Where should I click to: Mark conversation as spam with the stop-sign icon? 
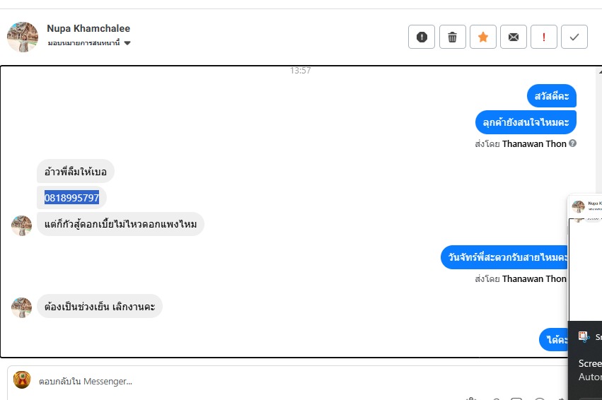(422, 37)
